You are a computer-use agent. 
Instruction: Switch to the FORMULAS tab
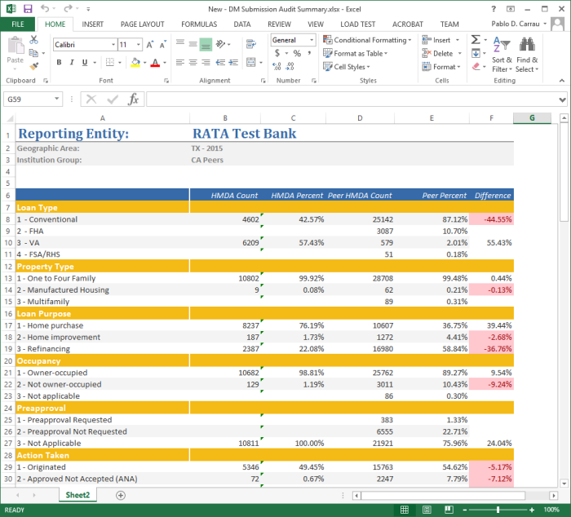(199, 24)
